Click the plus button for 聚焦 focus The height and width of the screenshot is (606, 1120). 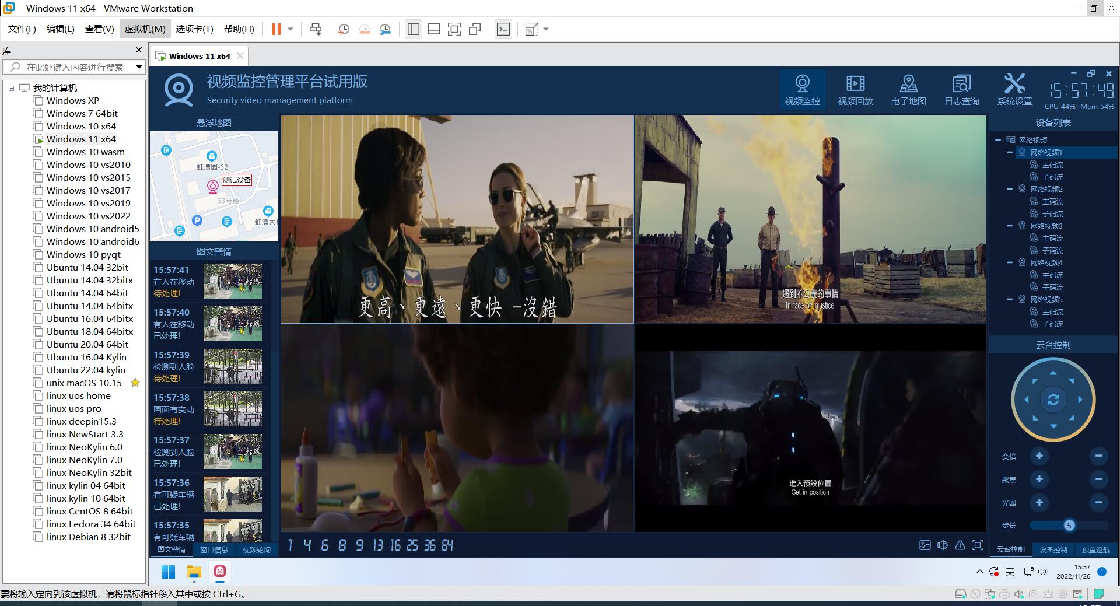(1039, 479)
